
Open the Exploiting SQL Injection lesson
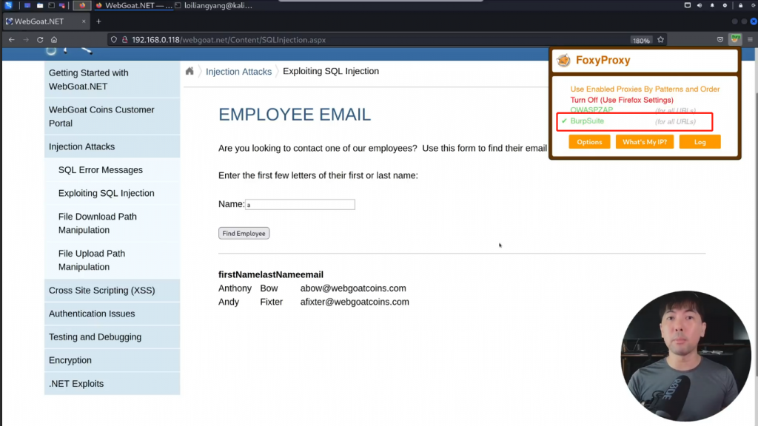pos(113,193)
